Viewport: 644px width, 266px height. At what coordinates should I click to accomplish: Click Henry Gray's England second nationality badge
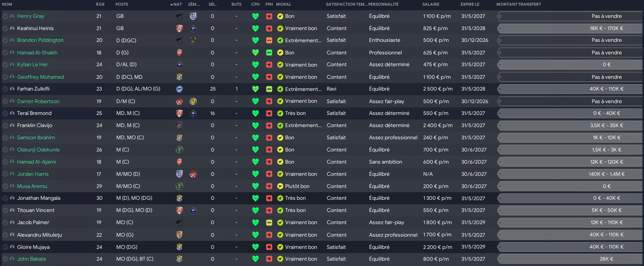193,16
